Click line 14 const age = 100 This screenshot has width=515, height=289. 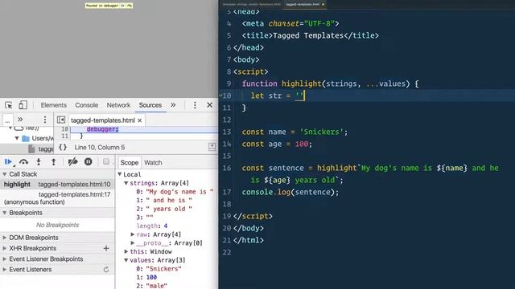pos(277,144)
